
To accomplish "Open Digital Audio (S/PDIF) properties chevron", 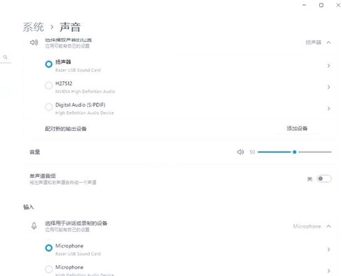I will pos(328,108).
